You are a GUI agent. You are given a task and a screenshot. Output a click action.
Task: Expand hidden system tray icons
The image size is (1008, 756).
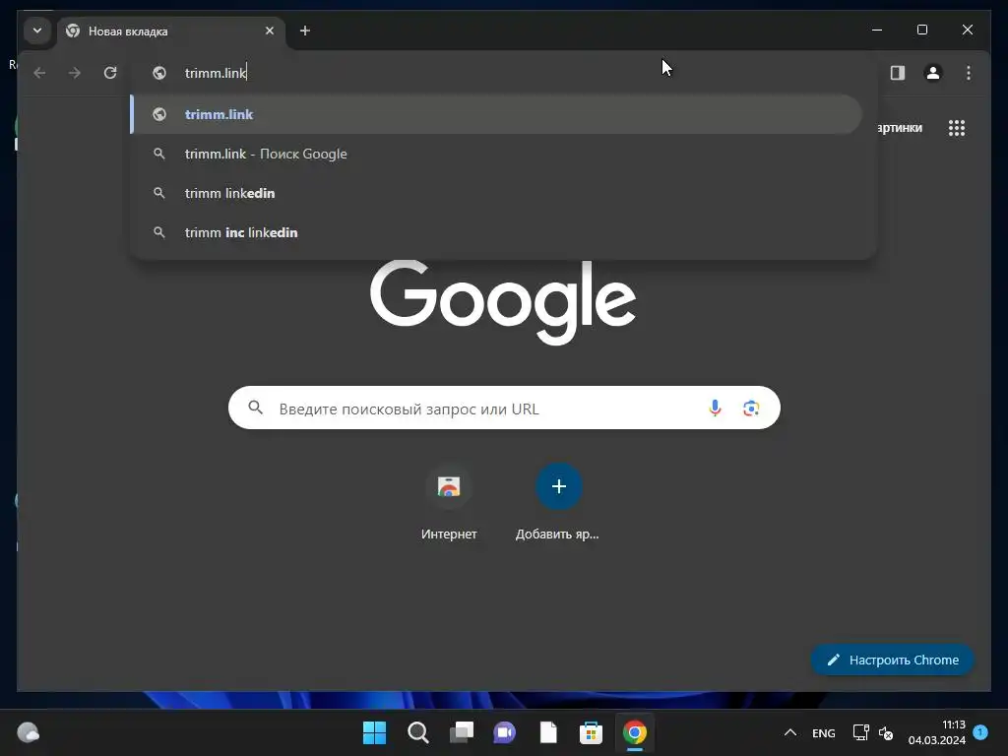click(x=790, y=732)
